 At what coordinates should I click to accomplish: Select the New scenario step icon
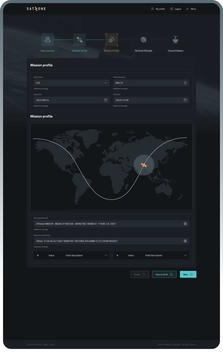[x=47, y=40]
